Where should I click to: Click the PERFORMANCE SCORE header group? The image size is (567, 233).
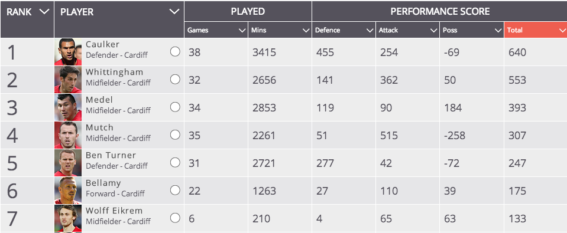click(x=440, y=11)
